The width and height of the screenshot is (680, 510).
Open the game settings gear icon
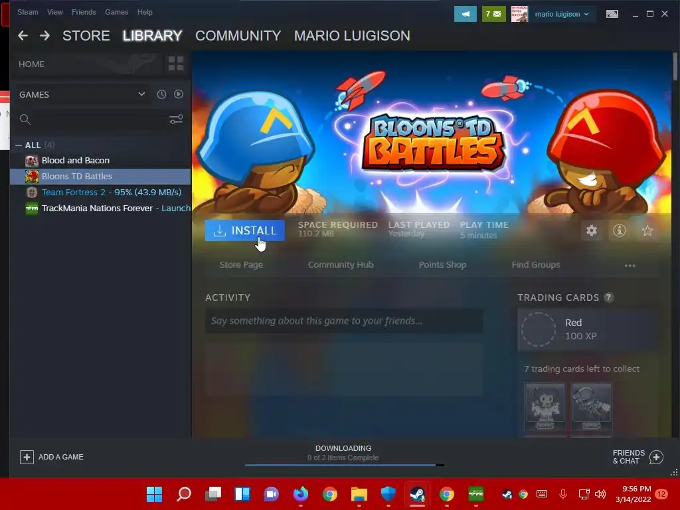tap(592, 230)
